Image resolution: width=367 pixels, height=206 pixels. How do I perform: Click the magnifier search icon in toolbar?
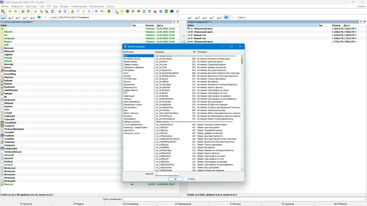(78, 11)
